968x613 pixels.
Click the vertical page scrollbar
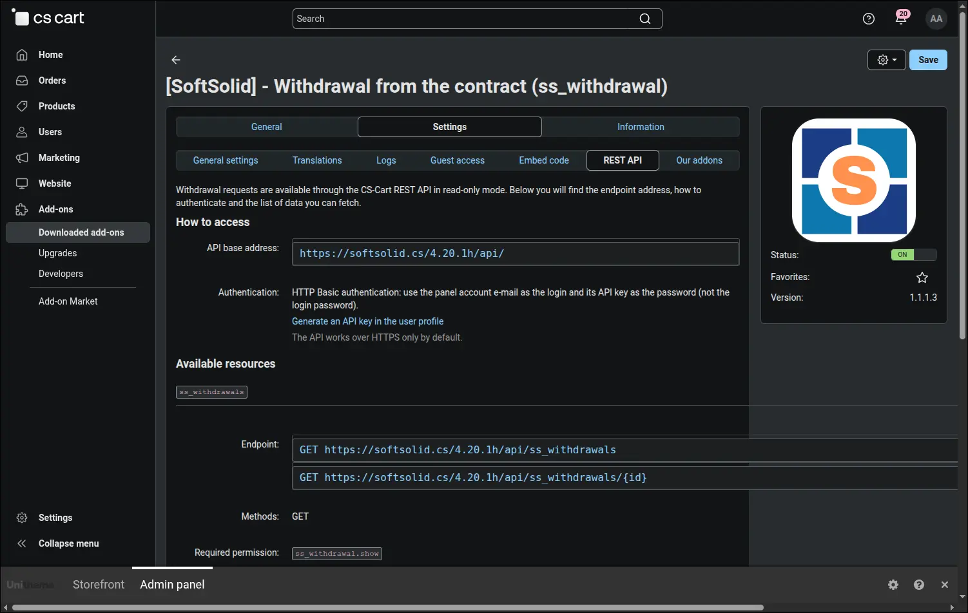click(x=962, y=174)
